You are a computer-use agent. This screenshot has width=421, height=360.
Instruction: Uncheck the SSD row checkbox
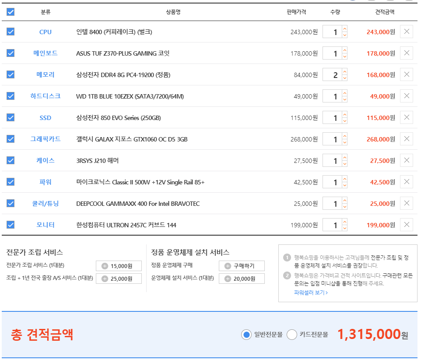click(x=11, y=117)
